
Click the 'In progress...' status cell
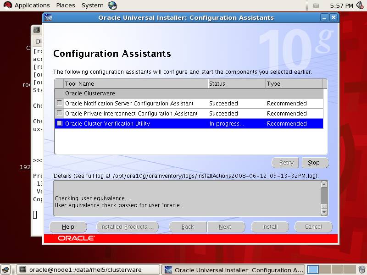coord(227,123)
